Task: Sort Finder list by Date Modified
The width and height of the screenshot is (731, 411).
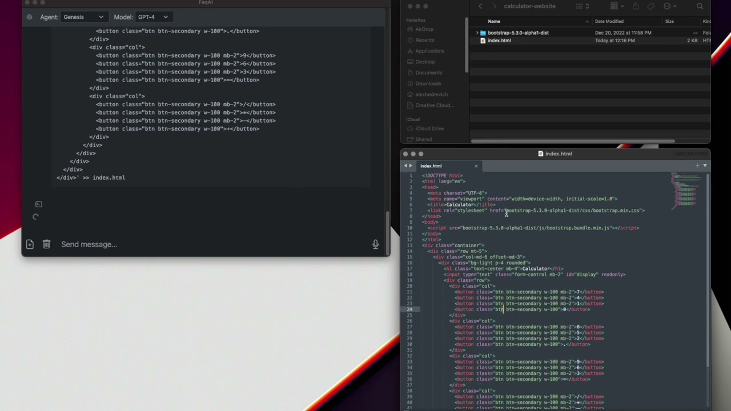Action: pos(609,22)
